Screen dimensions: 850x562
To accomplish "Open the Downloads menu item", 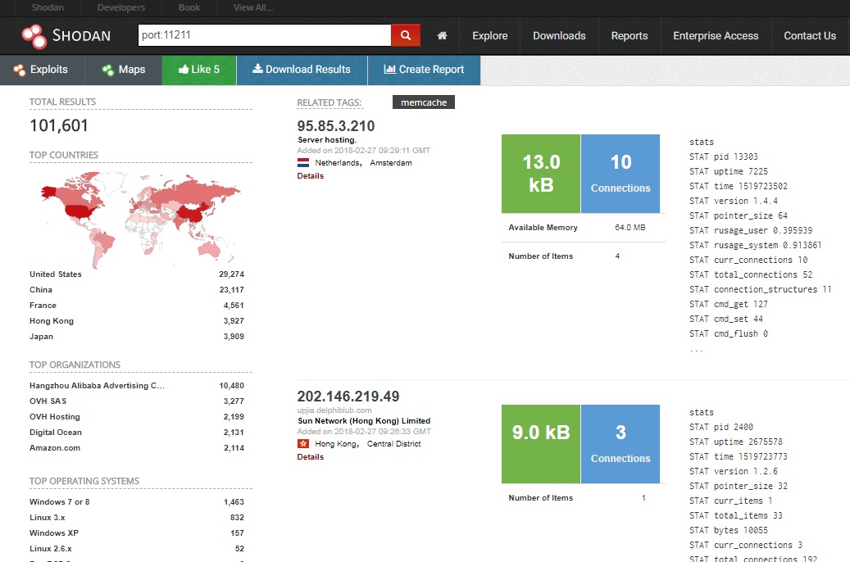I will click(559, 36).
